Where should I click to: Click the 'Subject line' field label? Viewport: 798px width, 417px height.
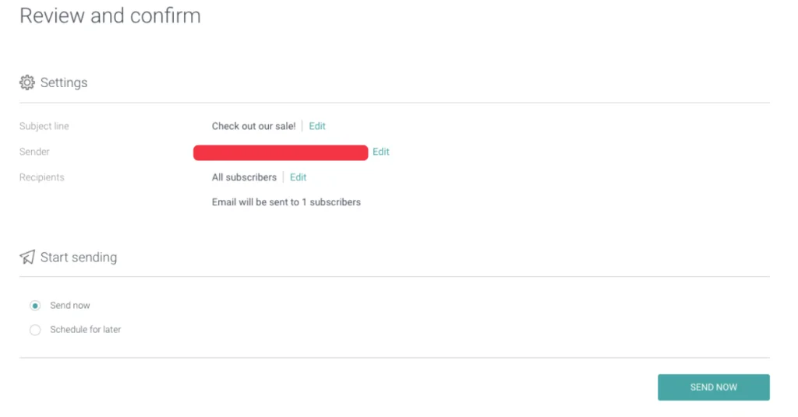[x=44, y=126]
